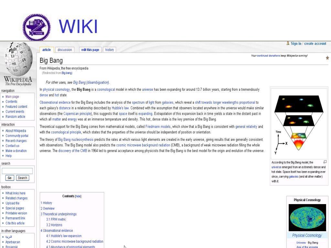Open the Observational evidence link in text
Screen dimensions: 331x248
tap(55, 102)
